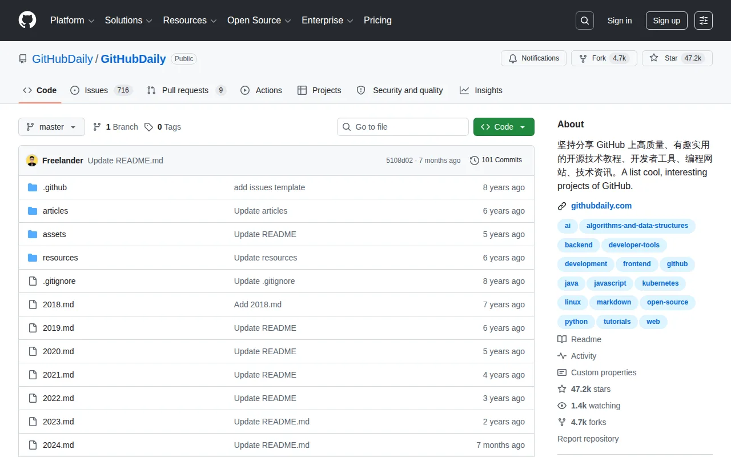Screen dimensions: 731x457
Task: Click the history clock icon next to 101 Commits
Action: pos(474,161)
